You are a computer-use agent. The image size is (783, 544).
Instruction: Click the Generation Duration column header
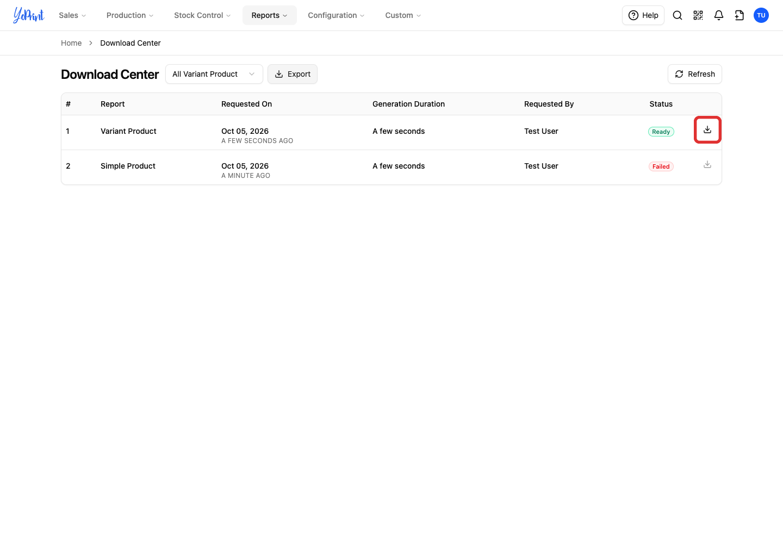click(x=408, y=104)
